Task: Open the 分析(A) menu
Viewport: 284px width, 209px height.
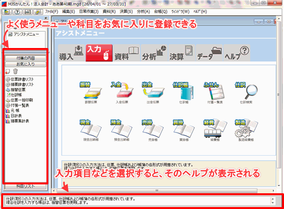Action: 143,12
